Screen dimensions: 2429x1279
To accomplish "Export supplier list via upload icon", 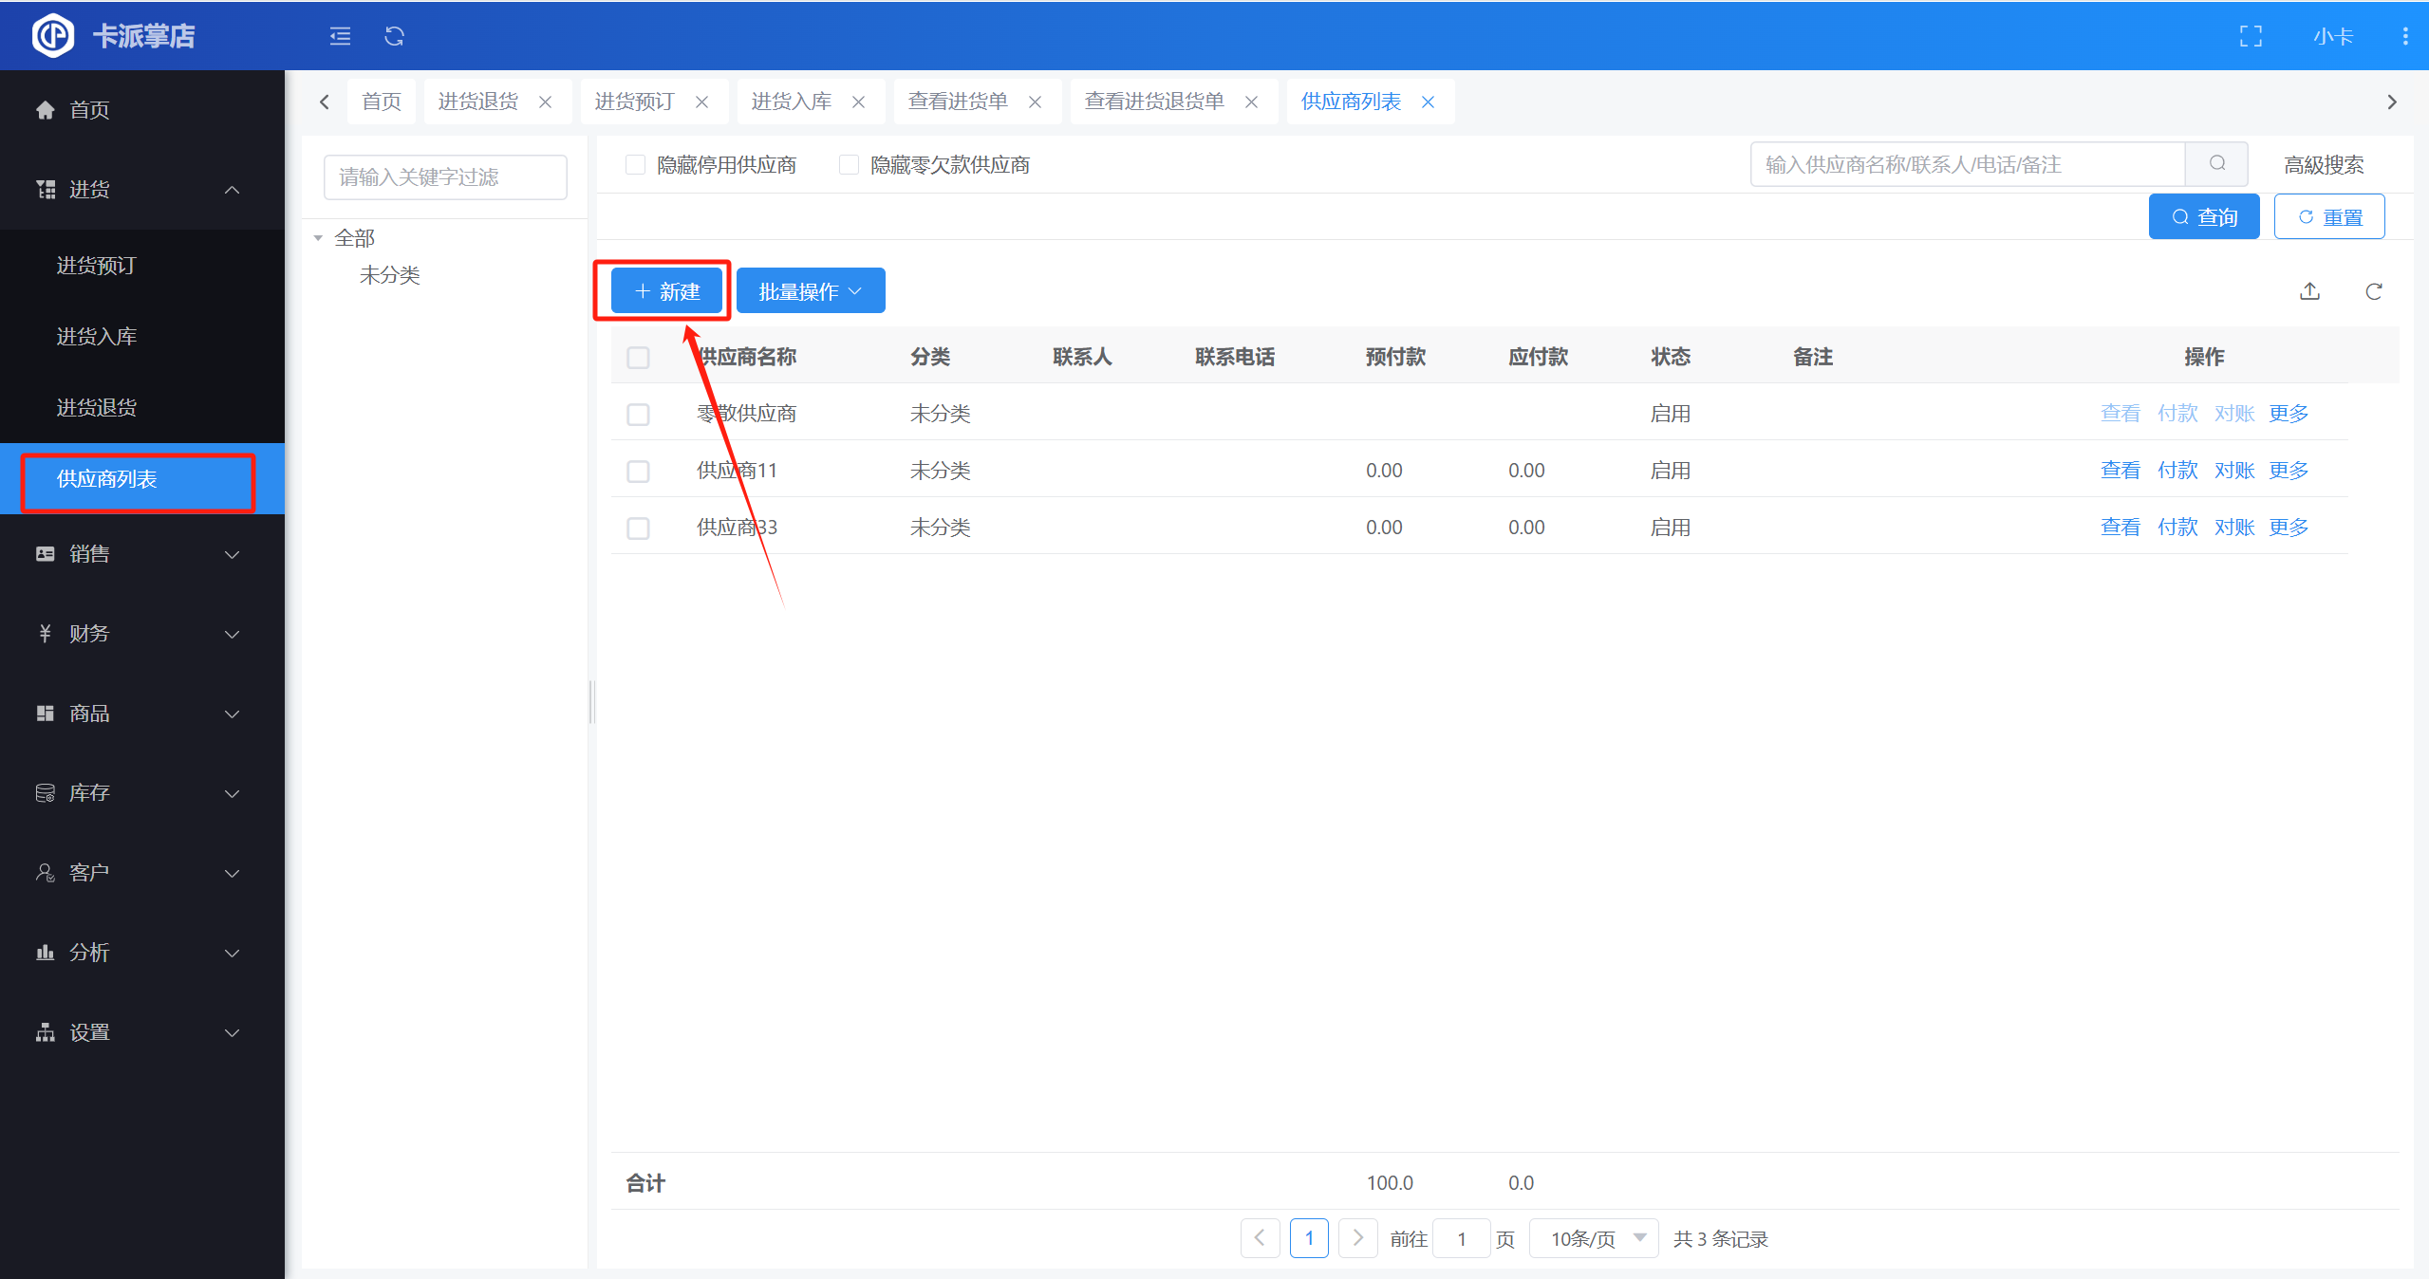I will coord(2309,291).
